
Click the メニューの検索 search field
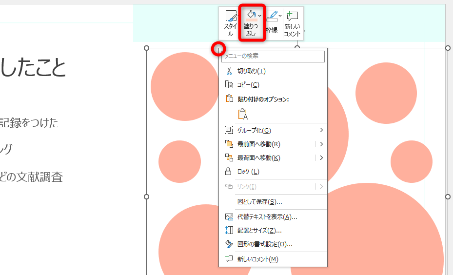coord(273,56)
